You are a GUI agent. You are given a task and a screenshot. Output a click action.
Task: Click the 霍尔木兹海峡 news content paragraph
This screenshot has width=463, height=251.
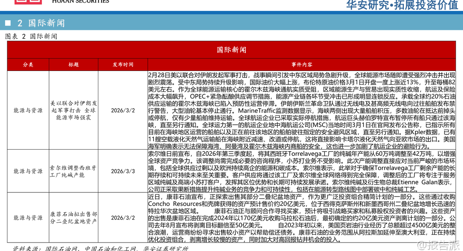(302, 110)
